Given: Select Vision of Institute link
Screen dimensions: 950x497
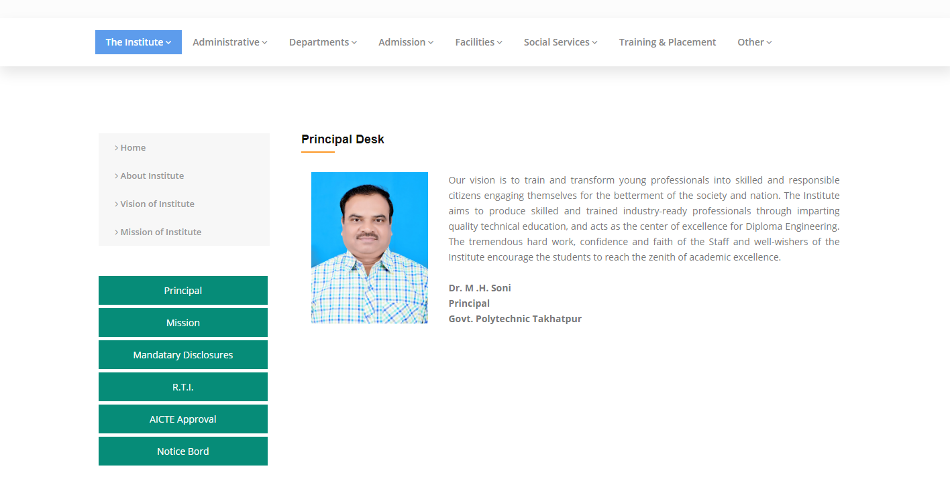Looking at the screenshot, I should [157, 204].
